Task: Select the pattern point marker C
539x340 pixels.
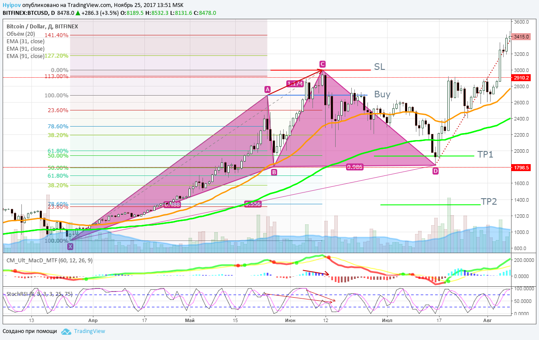Action: pyautogui.click(x=322, y=64)
